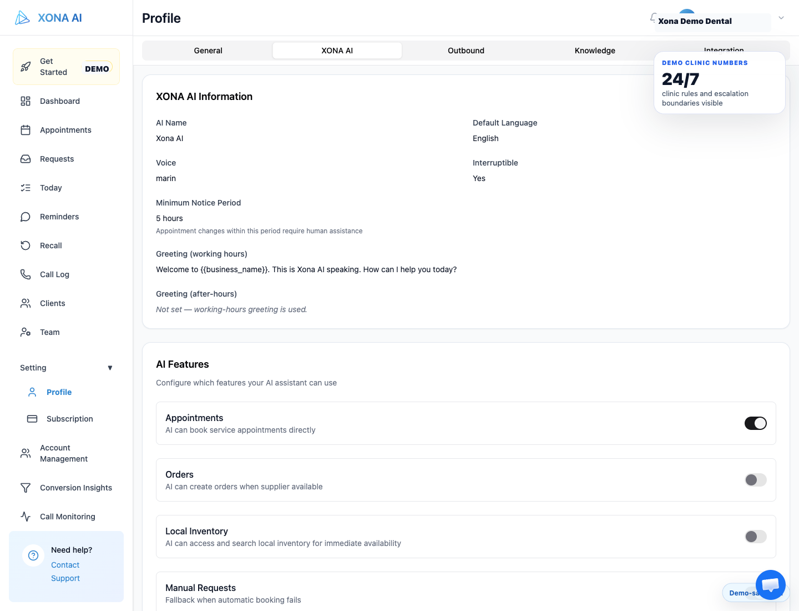Click the Recall refresh icon
Image resolution: width=799 pixels, height=611 pixels.
point(26,246)
